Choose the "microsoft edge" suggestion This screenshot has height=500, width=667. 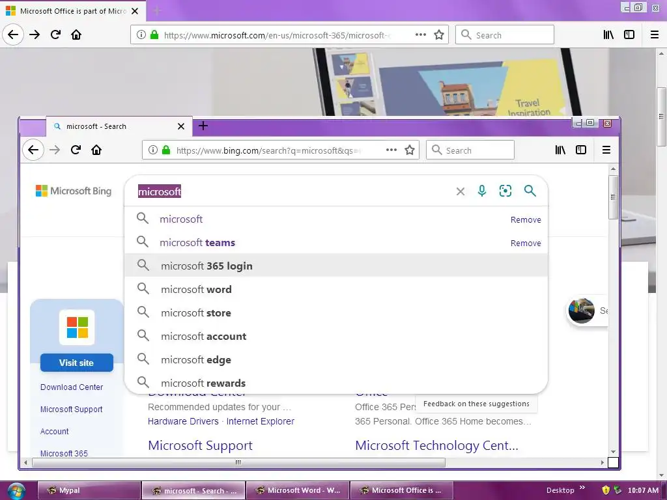point(336,359)
